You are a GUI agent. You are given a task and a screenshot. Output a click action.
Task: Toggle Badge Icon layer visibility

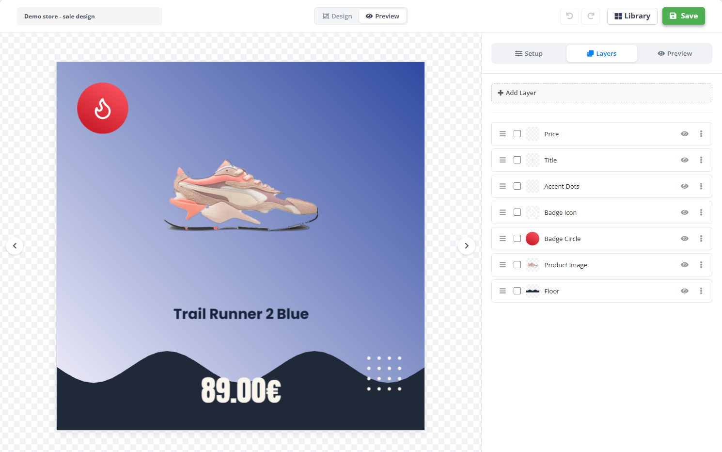pos(685,212)
